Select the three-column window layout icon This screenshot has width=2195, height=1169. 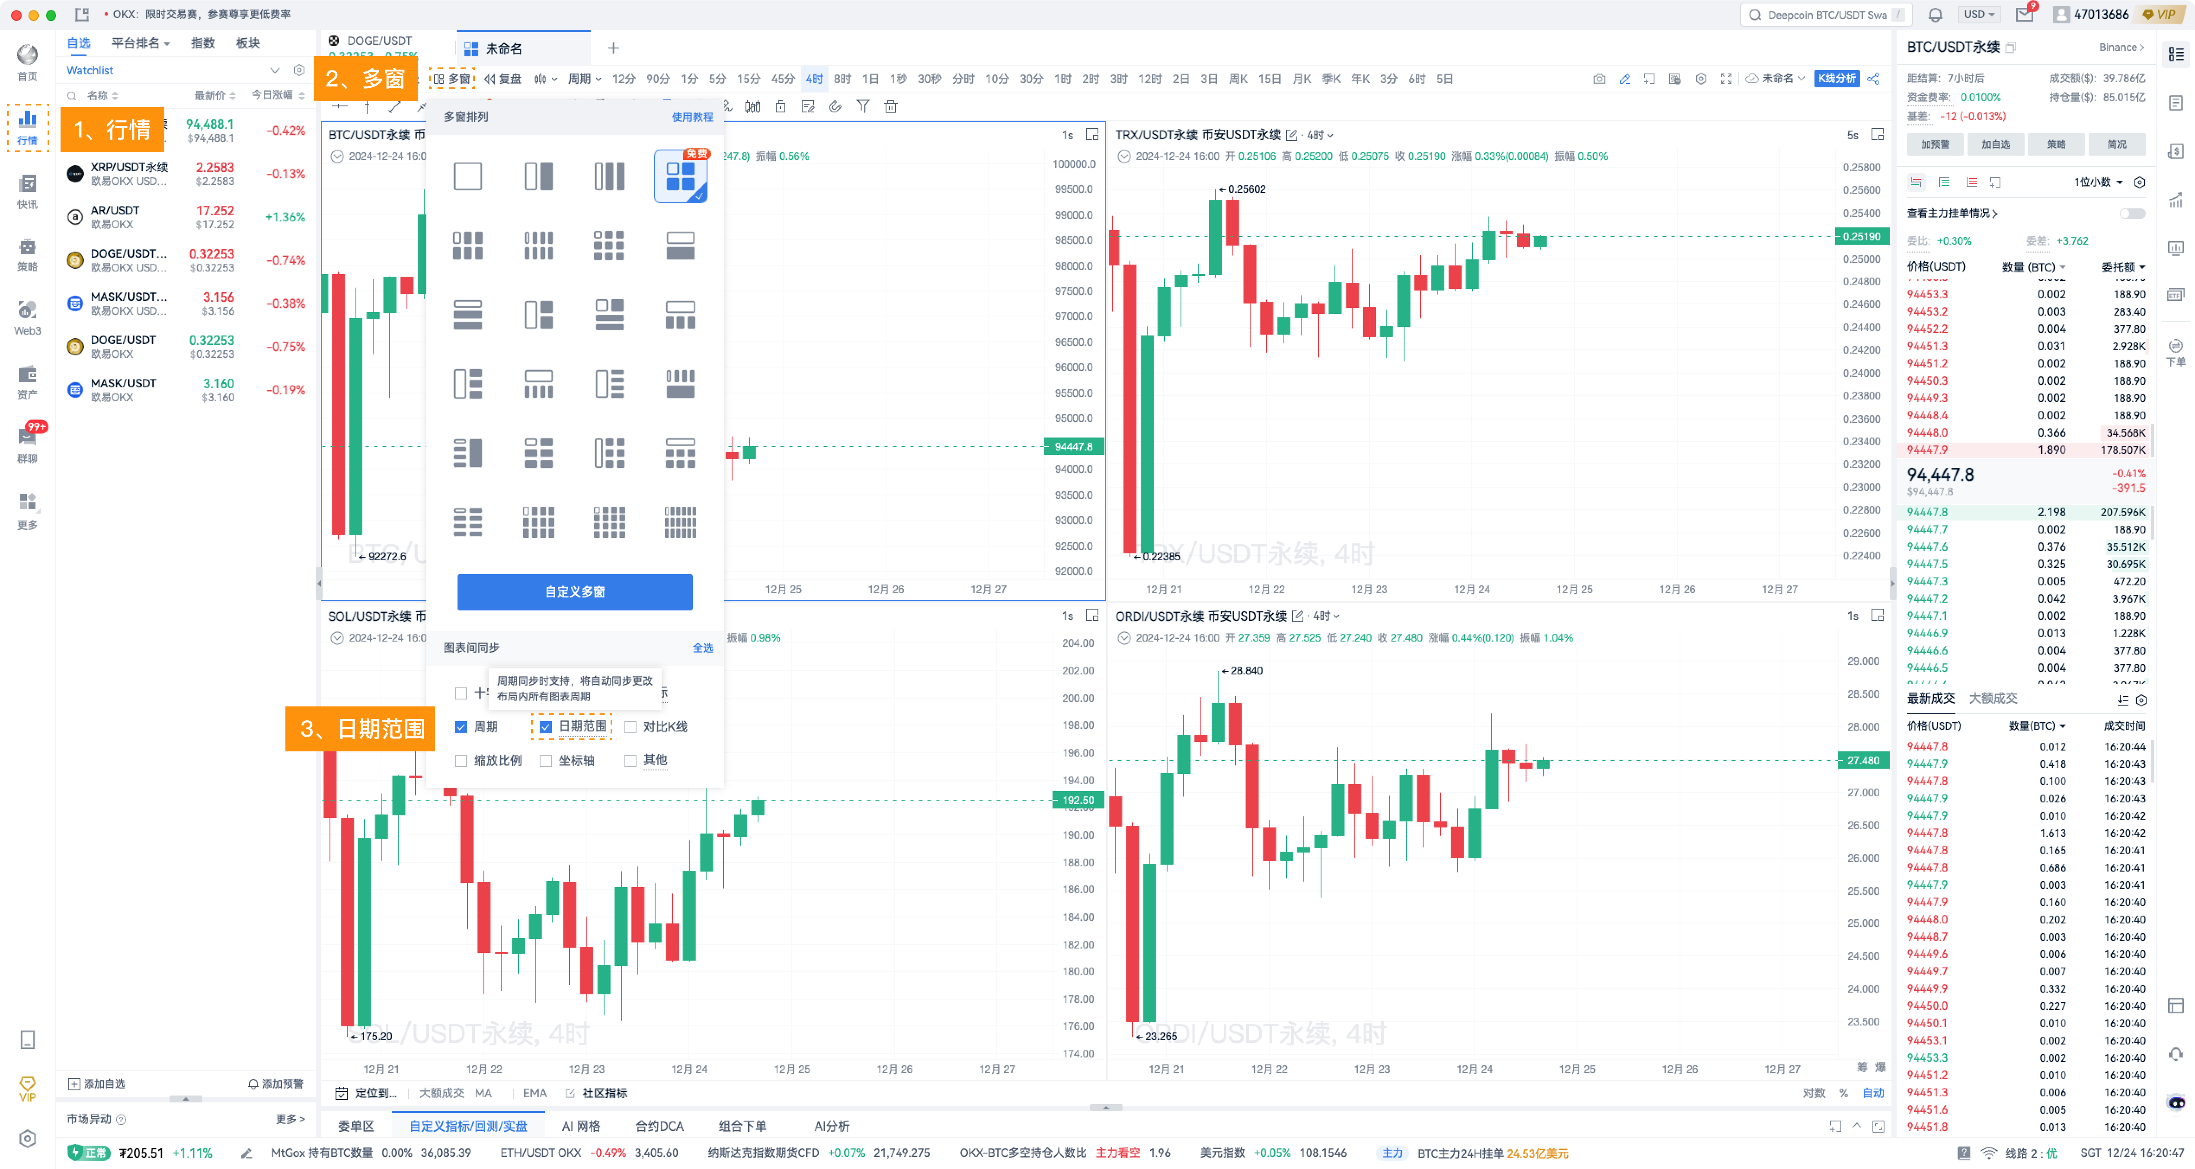[x=608, y=176]
